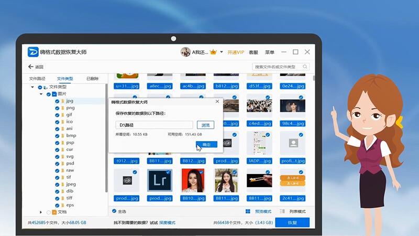Uncheck the 2c41 thumbnail checkmark
The width and height of the screenshot is (419, 236).
[x=301, y=172]
